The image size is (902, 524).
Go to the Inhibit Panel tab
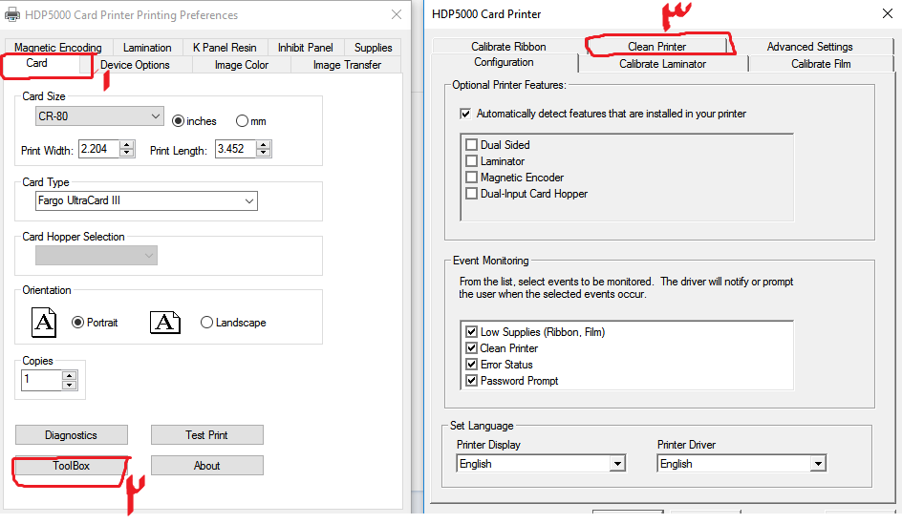(x=306, y=48)
